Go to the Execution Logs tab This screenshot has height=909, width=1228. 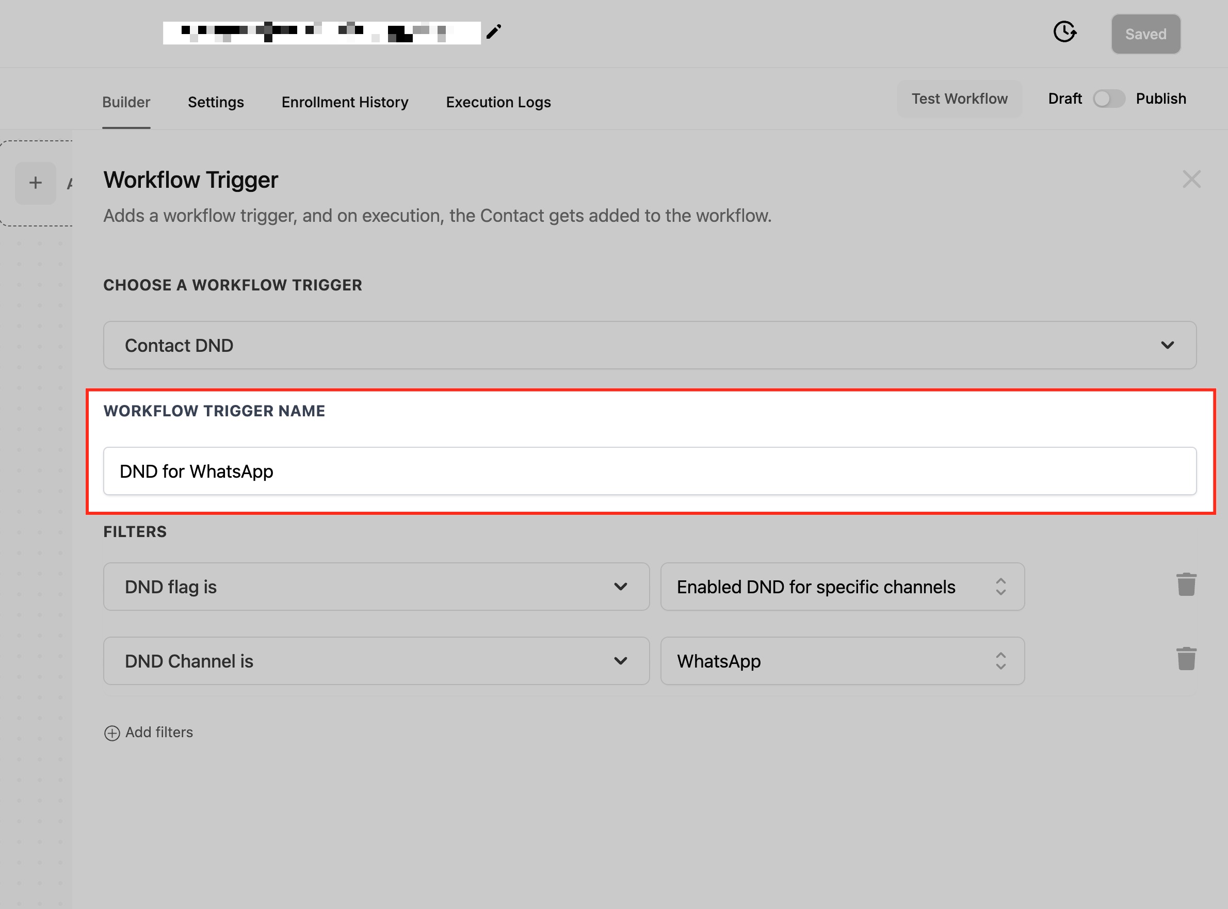498,102
